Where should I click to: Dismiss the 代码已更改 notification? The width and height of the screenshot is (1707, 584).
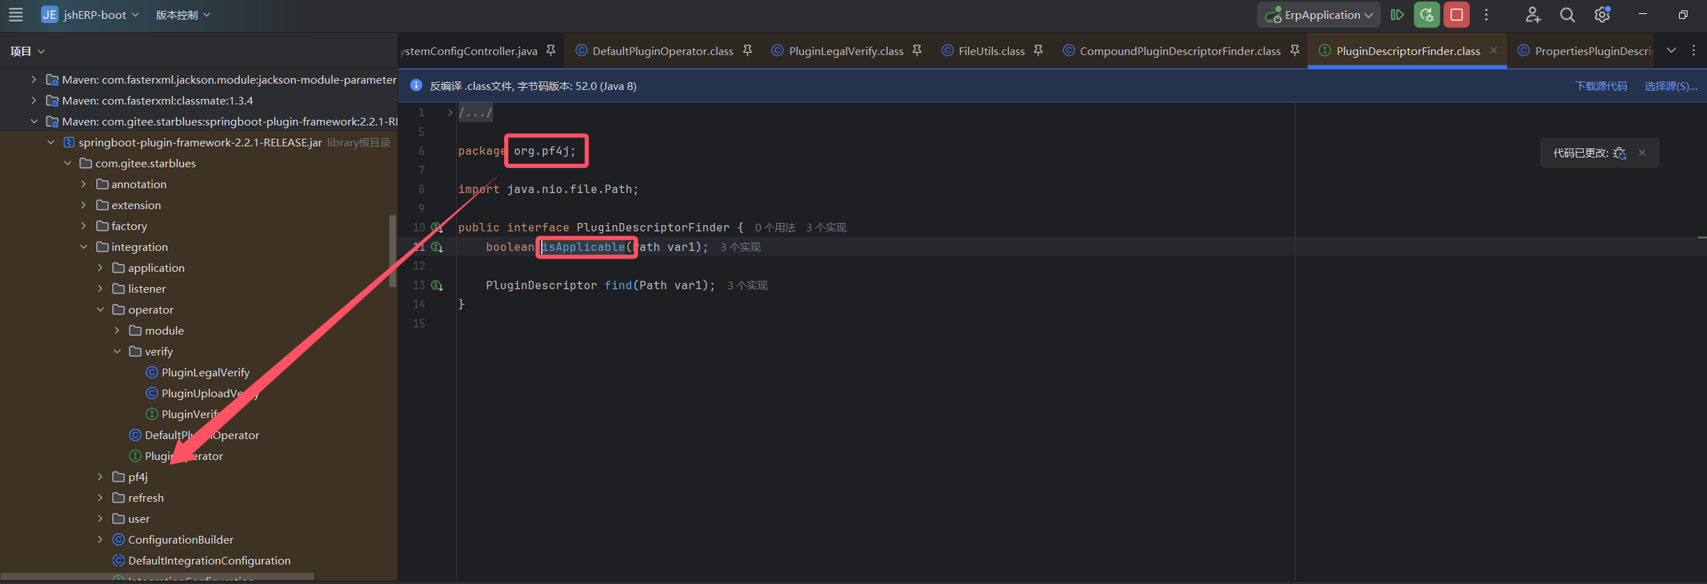[x=1642, y=153]
